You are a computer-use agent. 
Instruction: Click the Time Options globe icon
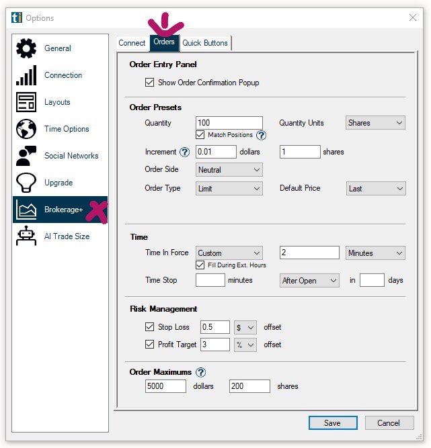click(x=26, y=129)
